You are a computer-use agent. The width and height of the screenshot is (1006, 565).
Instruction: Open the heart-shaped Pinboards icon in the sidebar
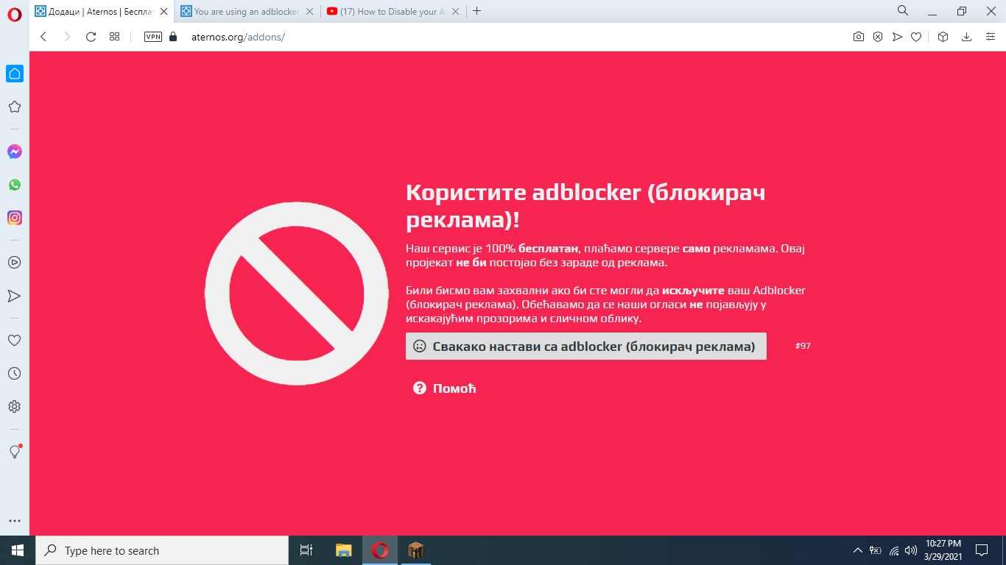[x=14, y=341]
